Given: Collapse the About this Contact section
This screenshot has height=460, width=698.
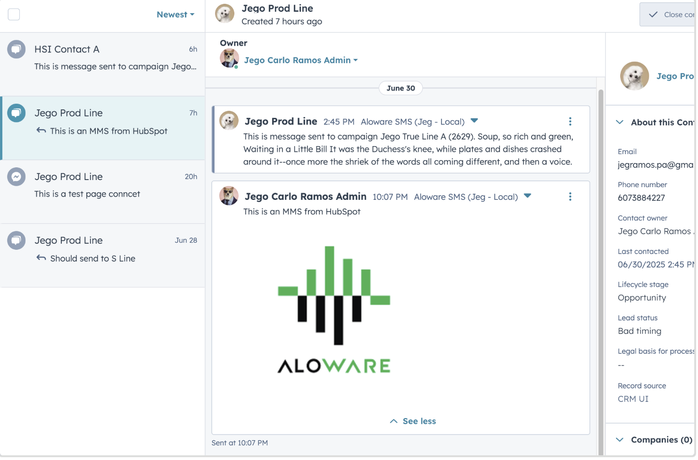Looking at the screenshot, I should pos(620,123).
